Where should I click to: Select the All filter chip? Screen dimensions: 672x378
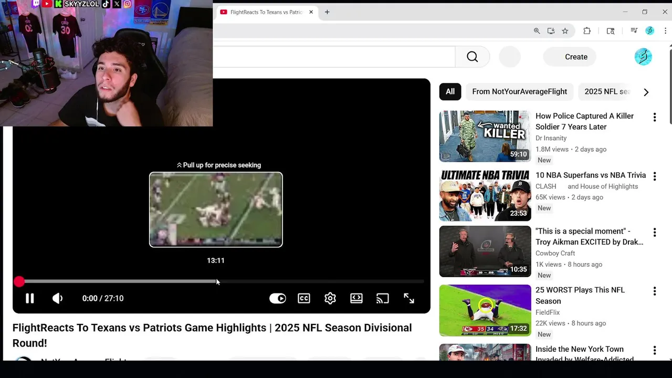coord(450,91)
